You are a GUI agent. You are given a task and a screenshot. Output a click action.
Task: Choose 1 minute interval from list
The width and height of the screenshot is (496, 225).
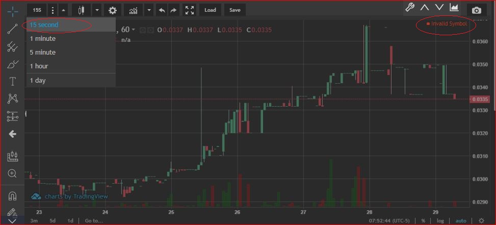71,39
